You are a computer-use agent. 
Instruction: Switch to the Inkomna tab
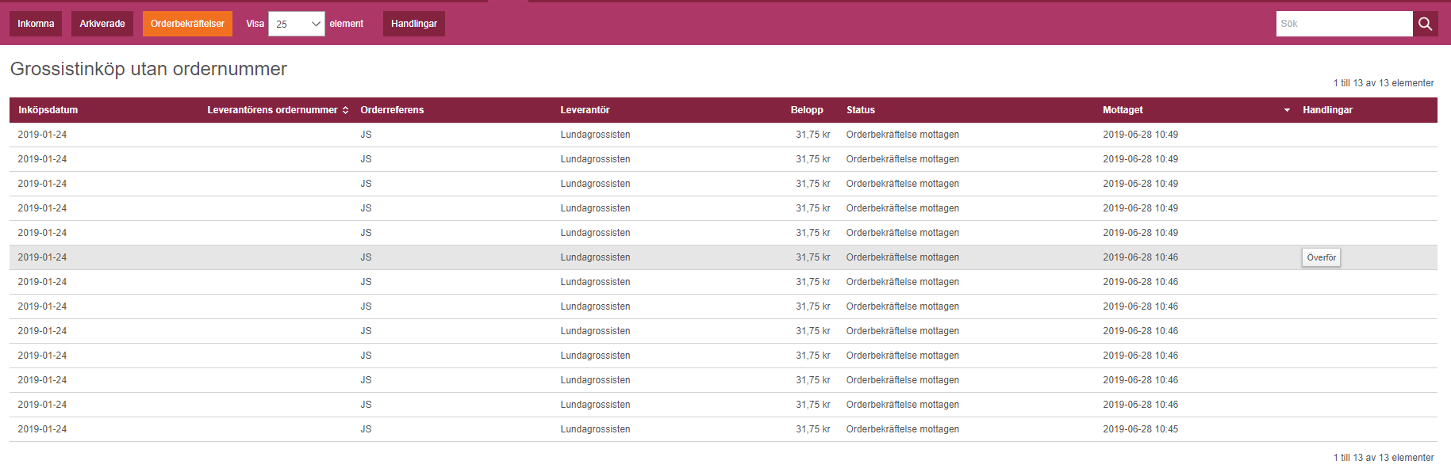pyautogui.click(x=36, y=24)
